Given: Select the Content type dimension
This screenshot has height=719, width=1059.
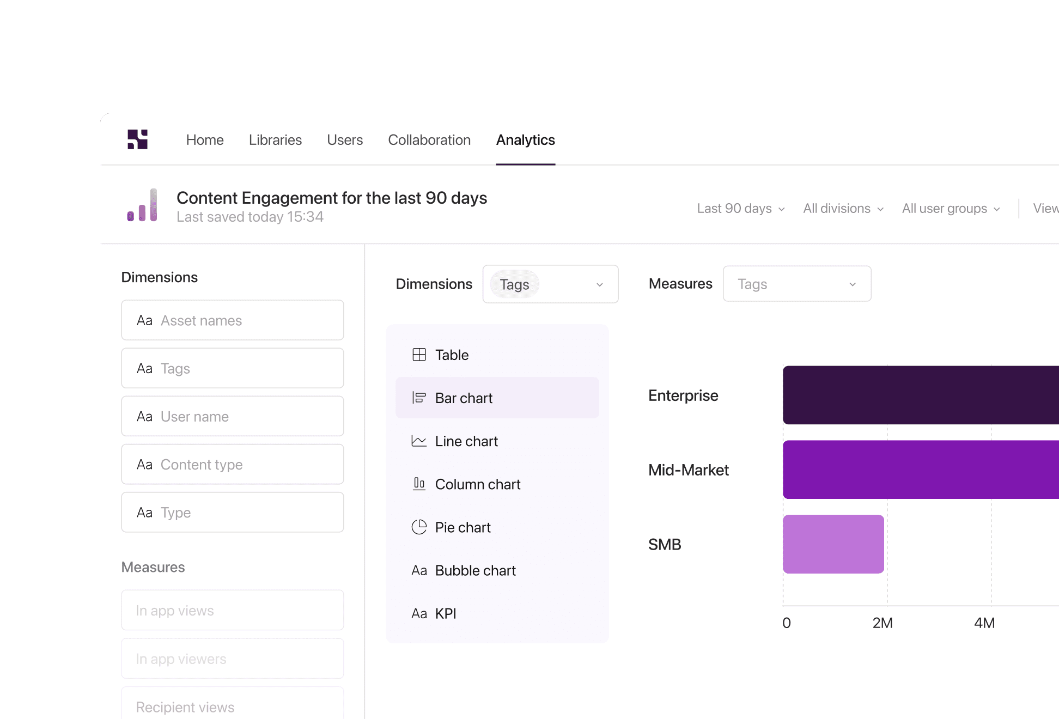Looking at the screenshot, I should 233,464.
